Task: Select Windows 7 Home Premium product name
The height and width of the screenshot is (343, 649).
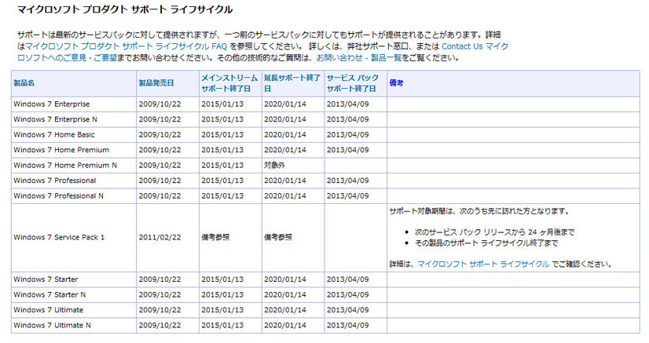Action: pos(61,150)
